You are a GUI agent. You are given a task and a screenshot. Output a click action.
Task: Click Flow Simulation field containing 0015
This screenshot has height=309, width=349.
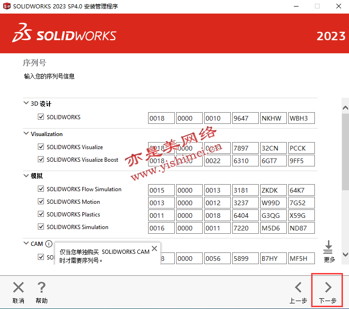tap(161, 190)
